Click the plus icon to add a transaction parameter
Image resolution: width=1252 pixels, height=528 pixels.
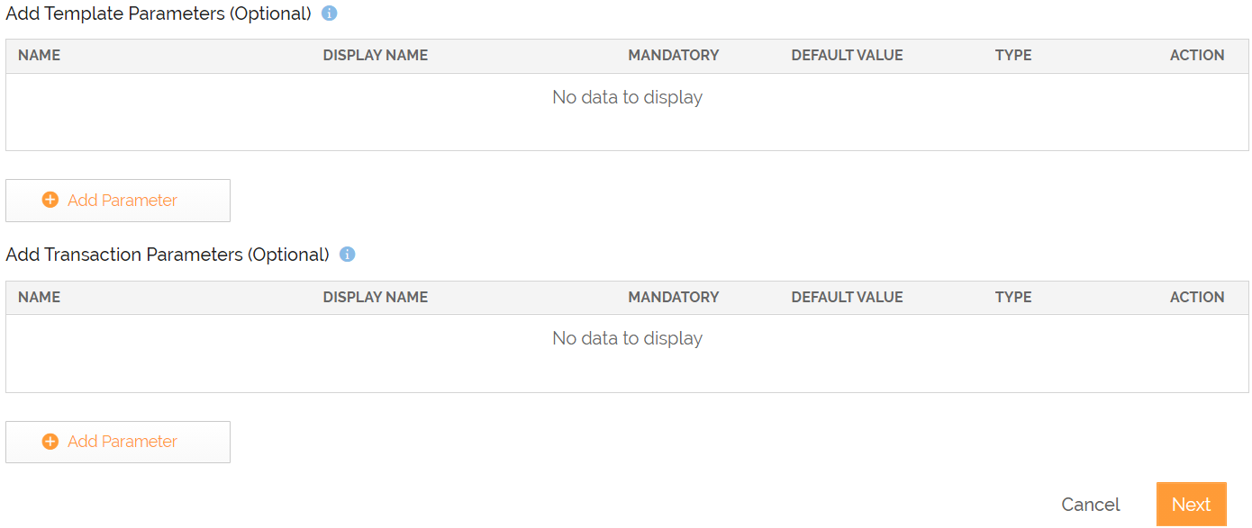50,442
